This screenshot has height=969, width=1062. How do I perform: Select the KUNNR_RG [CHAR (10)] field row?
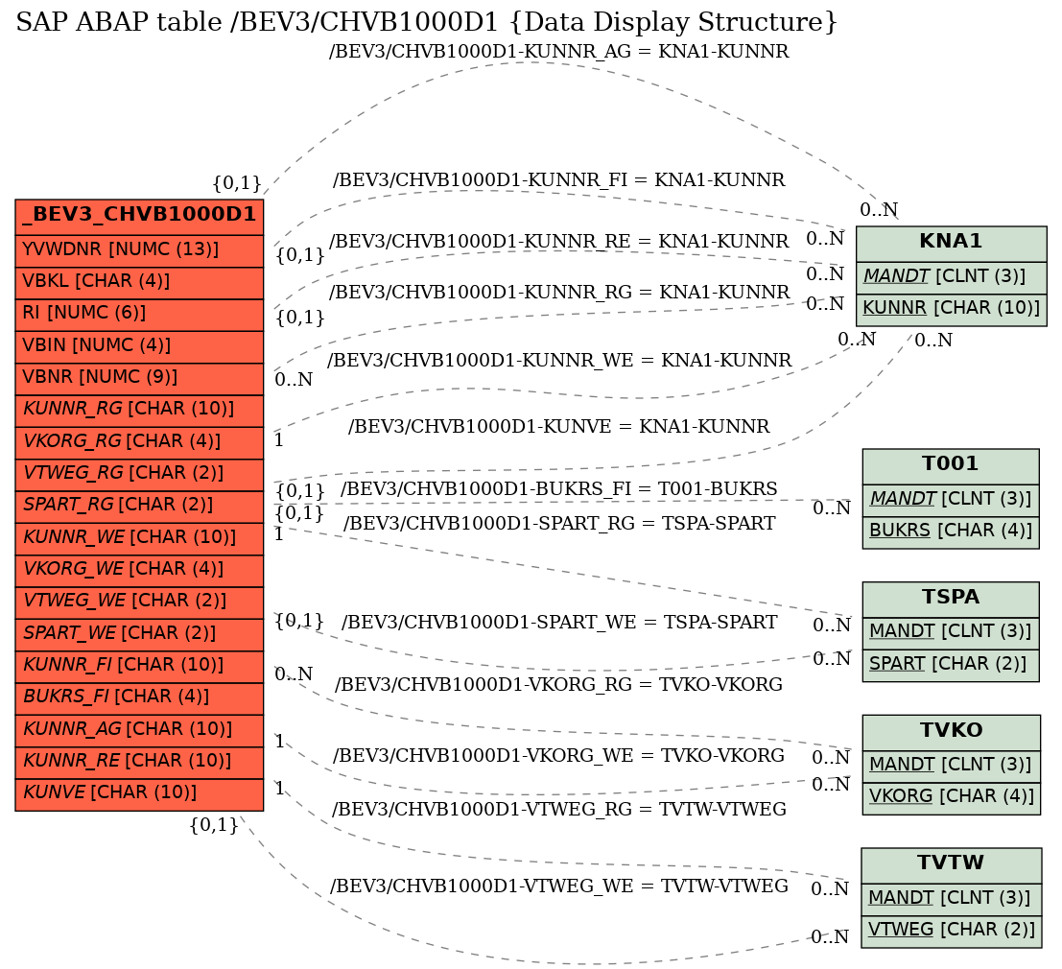click(x=139, y=411)
